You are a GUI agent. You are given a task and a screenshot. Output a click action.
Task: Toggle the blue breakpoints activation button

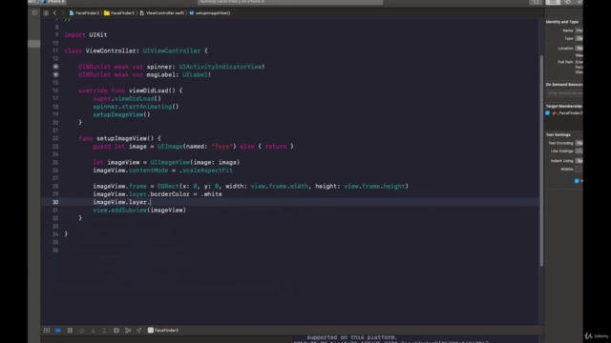point(58,331)
